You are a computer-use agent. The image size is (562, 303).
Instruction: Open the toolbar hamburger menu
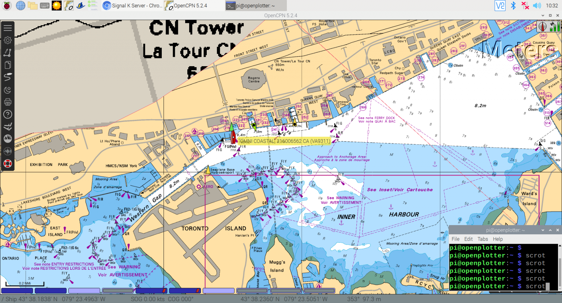8,27
